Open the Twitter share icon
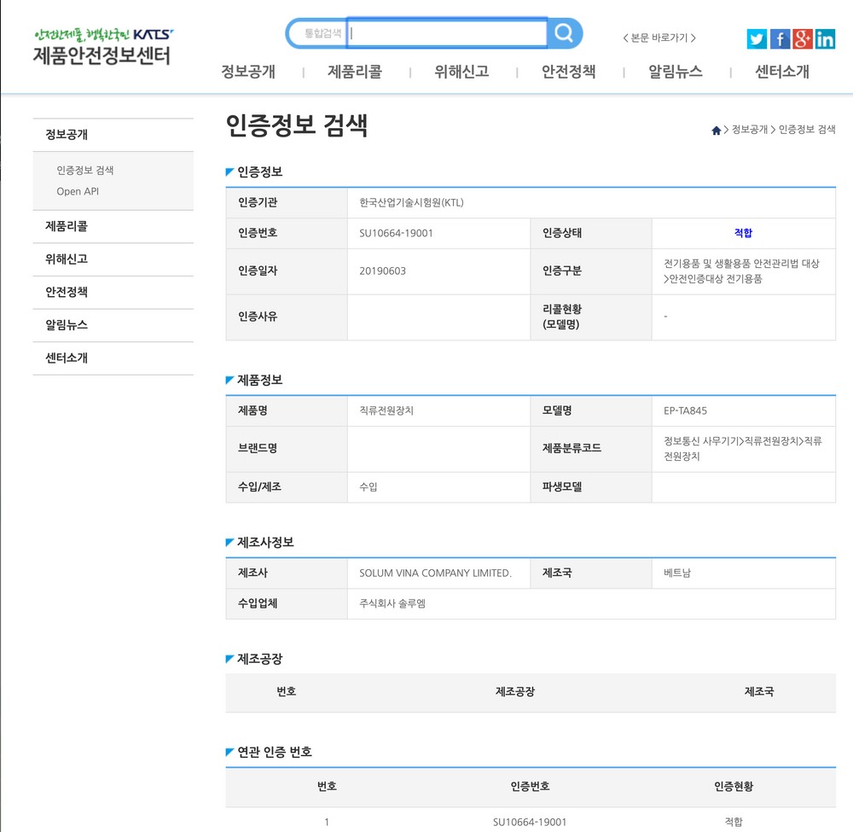The height and width of the screenshot is (832, 853). click(757, 39)
